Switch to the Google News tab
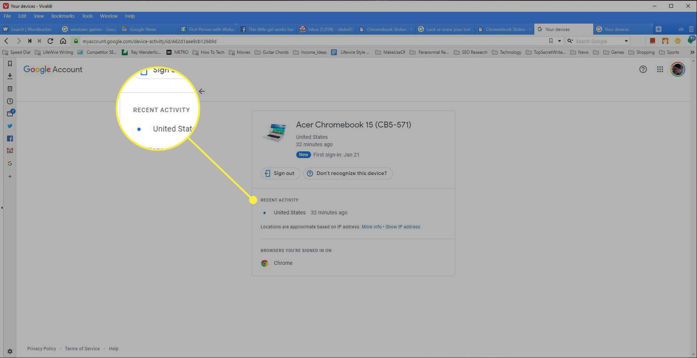Screen dimensions: 697x358 (148, 29)
